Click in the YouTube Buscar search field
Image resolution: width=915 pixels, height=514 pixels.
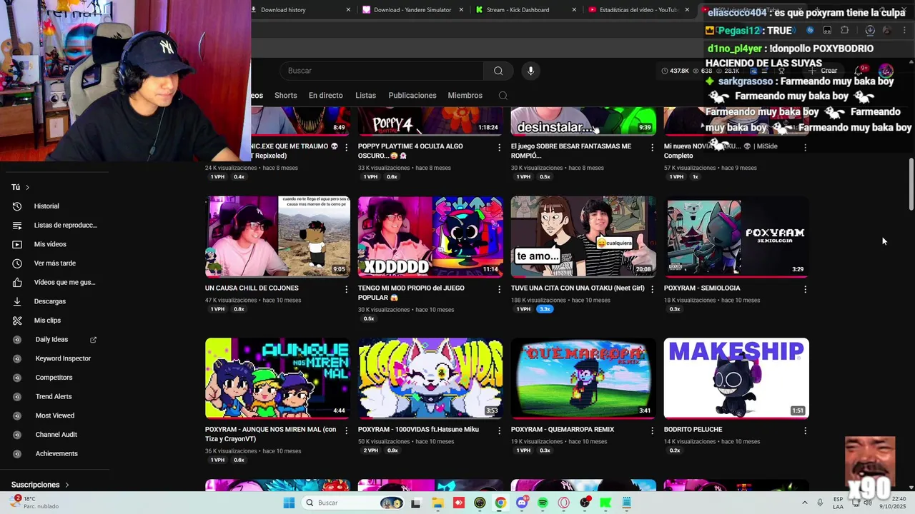point(381,71)
